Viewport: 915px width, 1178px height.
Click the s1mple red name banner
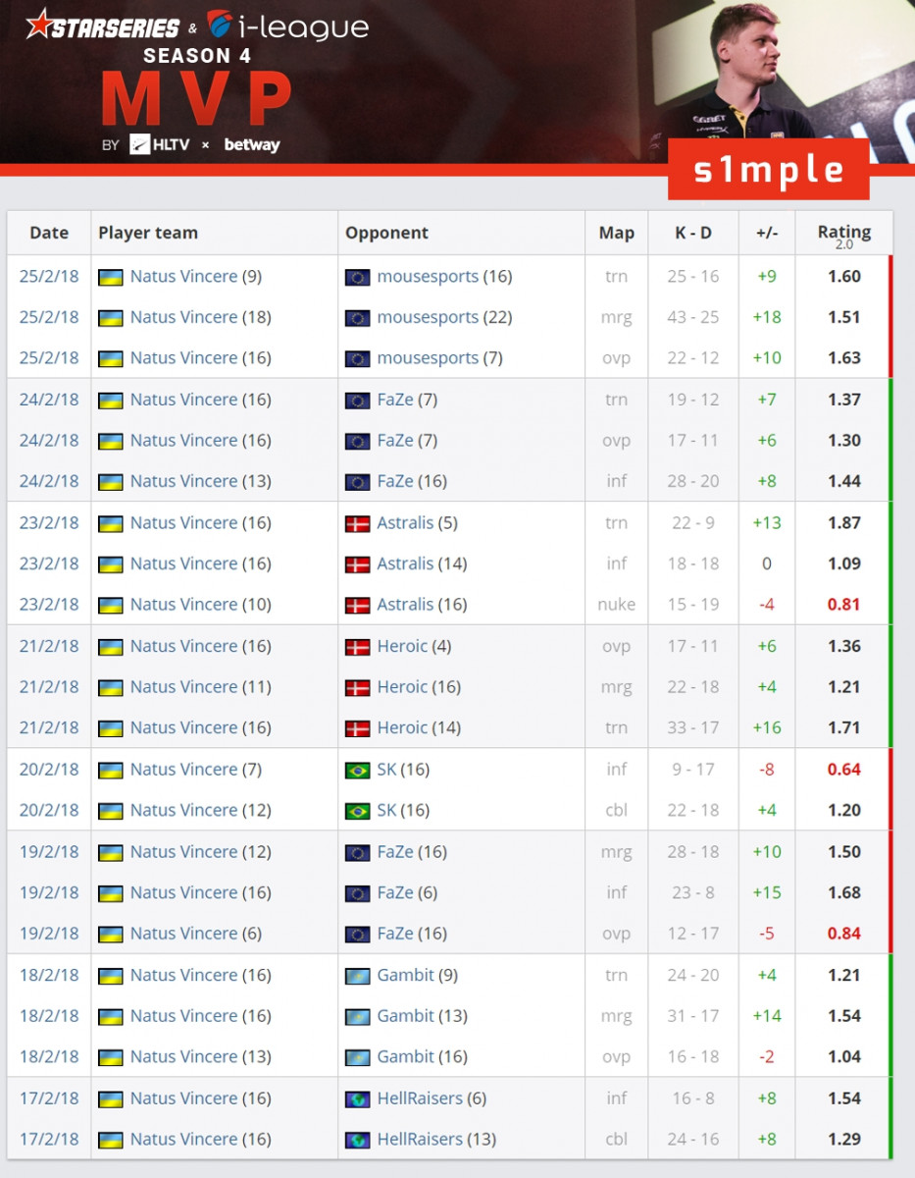click(x=768, y=170)
